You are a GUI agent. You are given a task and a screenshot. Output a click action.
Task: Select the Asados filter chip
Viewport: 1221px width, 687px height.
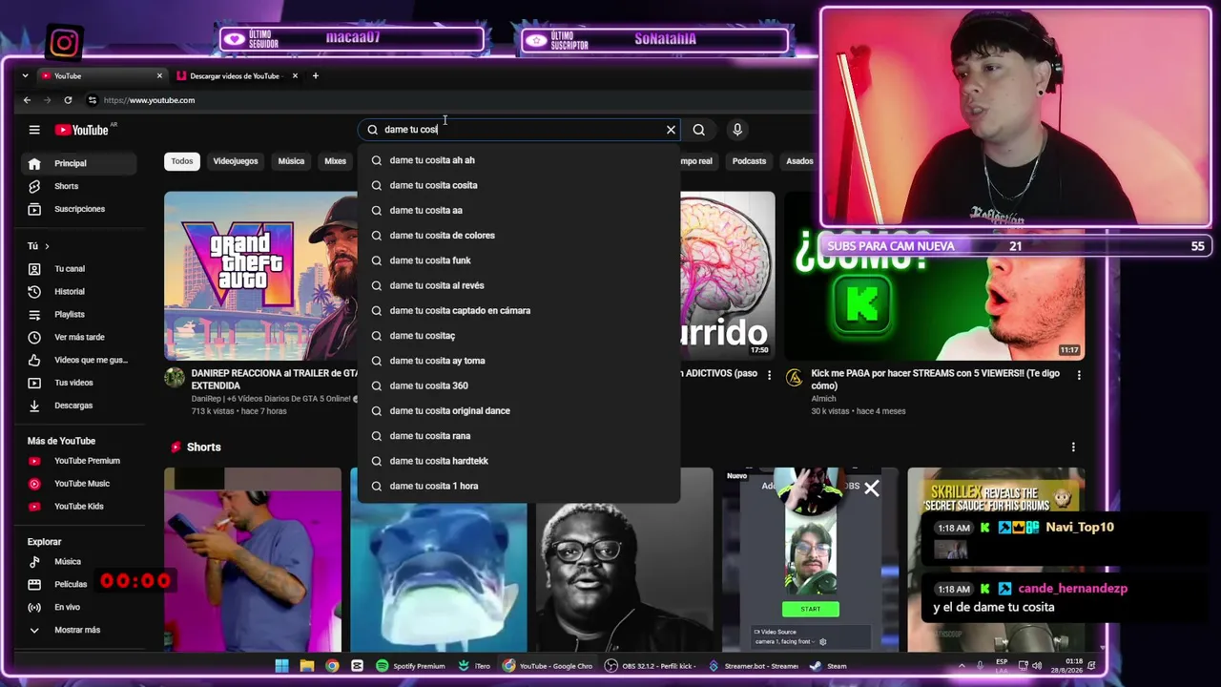(799, 161)
